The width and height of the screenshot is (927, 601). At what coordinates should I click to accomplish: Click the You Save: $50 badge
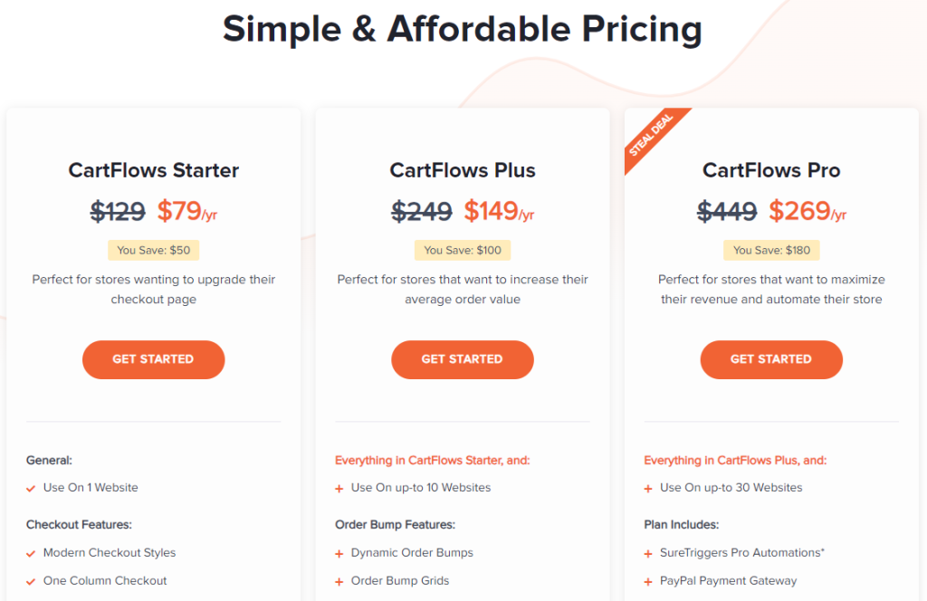[x=154, y=250]
